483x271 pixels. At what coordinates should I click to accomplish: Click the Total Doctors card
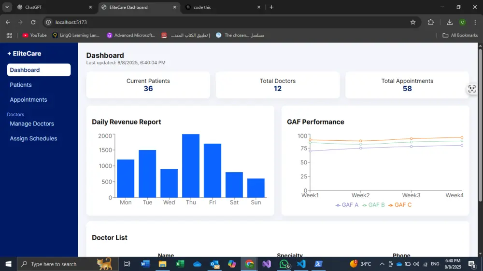coord(278,85)
